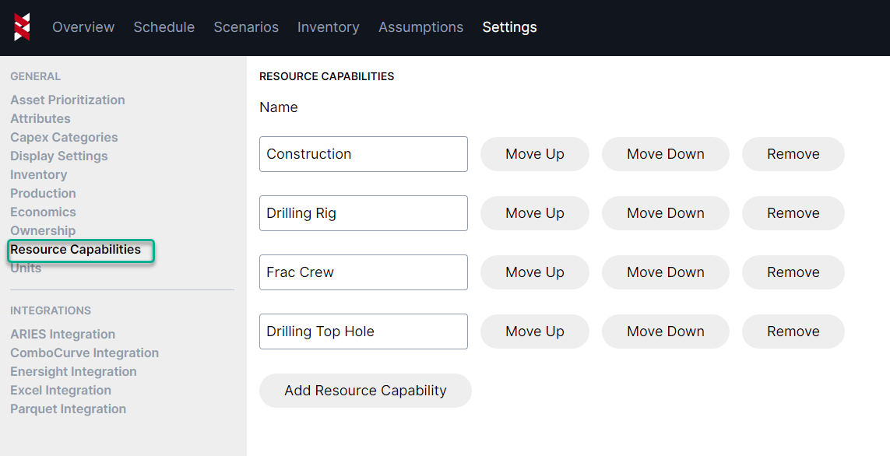
Task: Open Parquet Integration settings
Action: [x=68, y=409]
